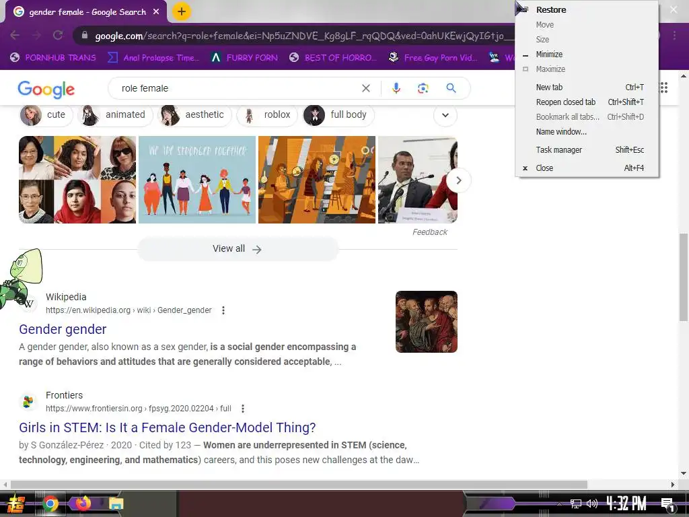Open the orange women working illustration

tap(317, 180)
